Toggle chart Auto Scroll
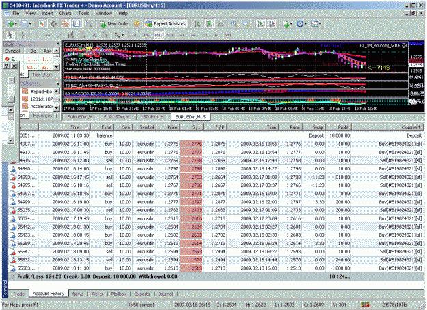This screenshot has width=427, height=310. pos(260,24)
